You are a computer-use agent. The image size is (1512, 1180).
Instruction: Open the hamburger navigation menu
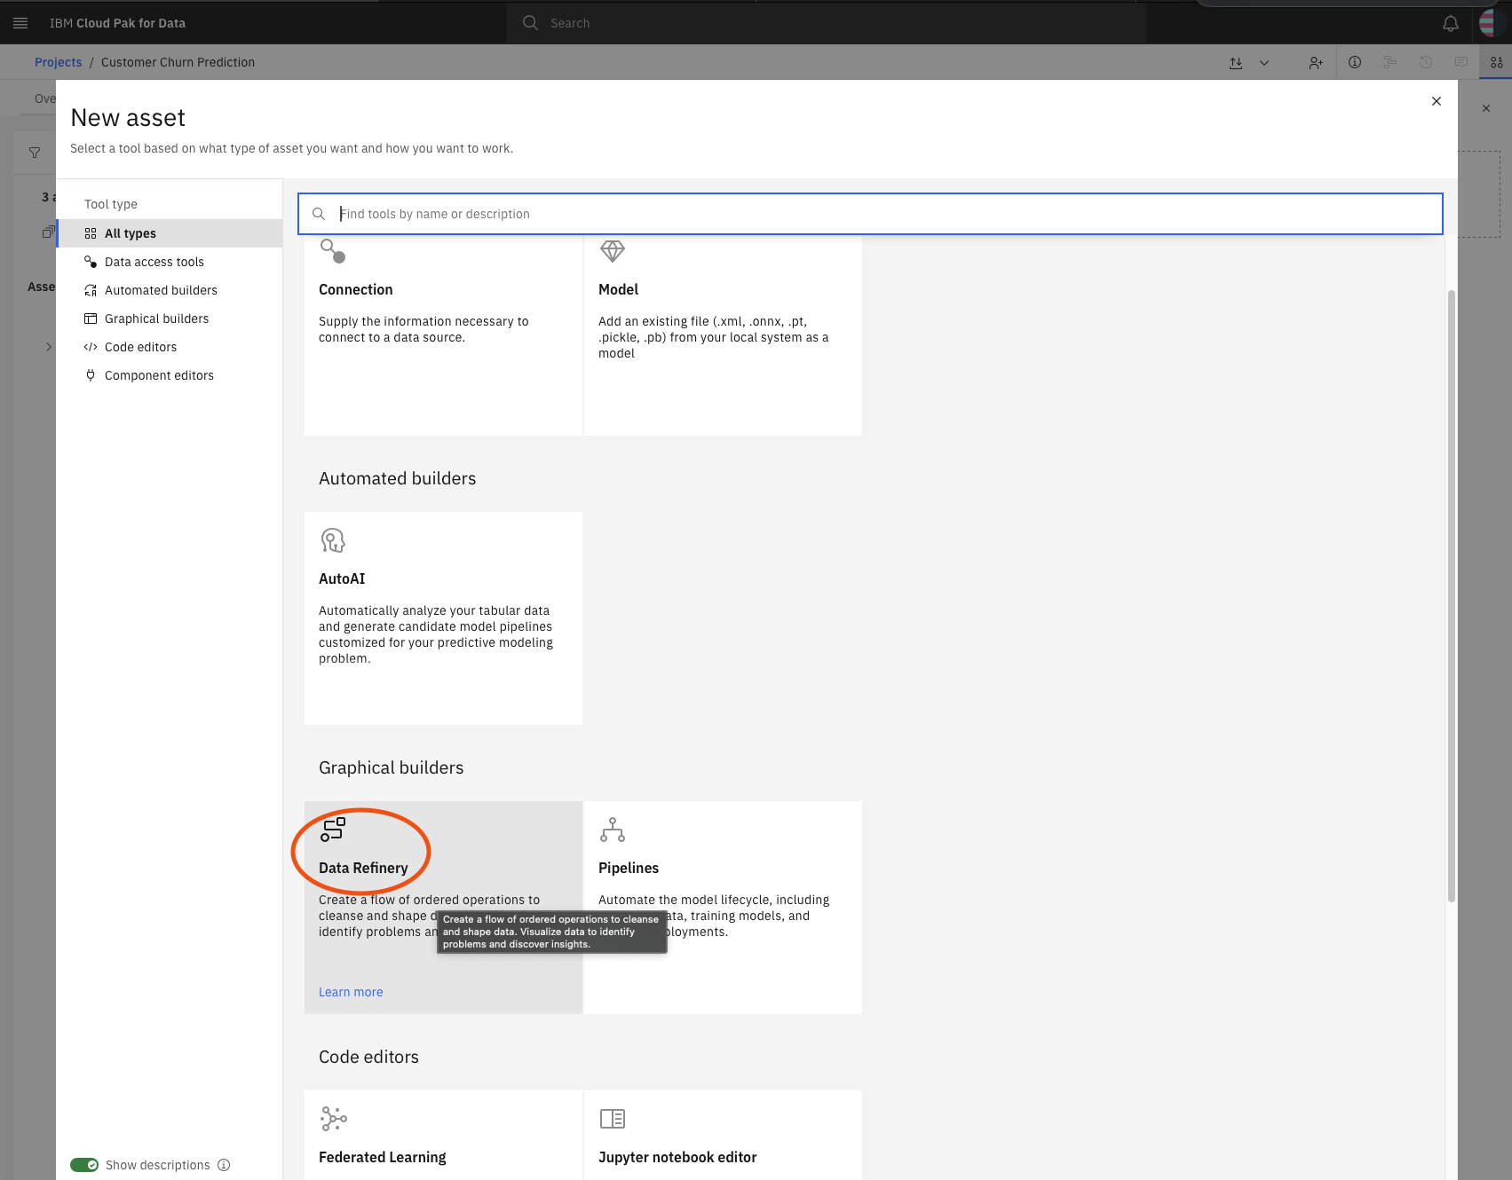click(x=20, y=23)
